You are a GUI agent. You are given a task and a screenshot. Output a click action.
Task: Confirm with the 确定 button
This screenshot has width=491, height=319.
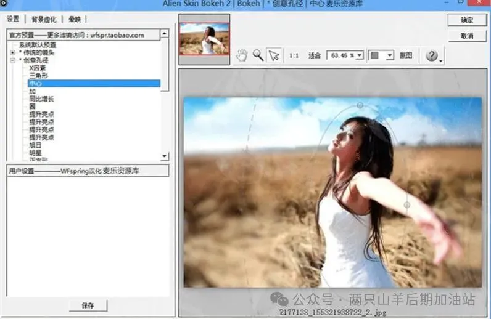pos(467,20)
